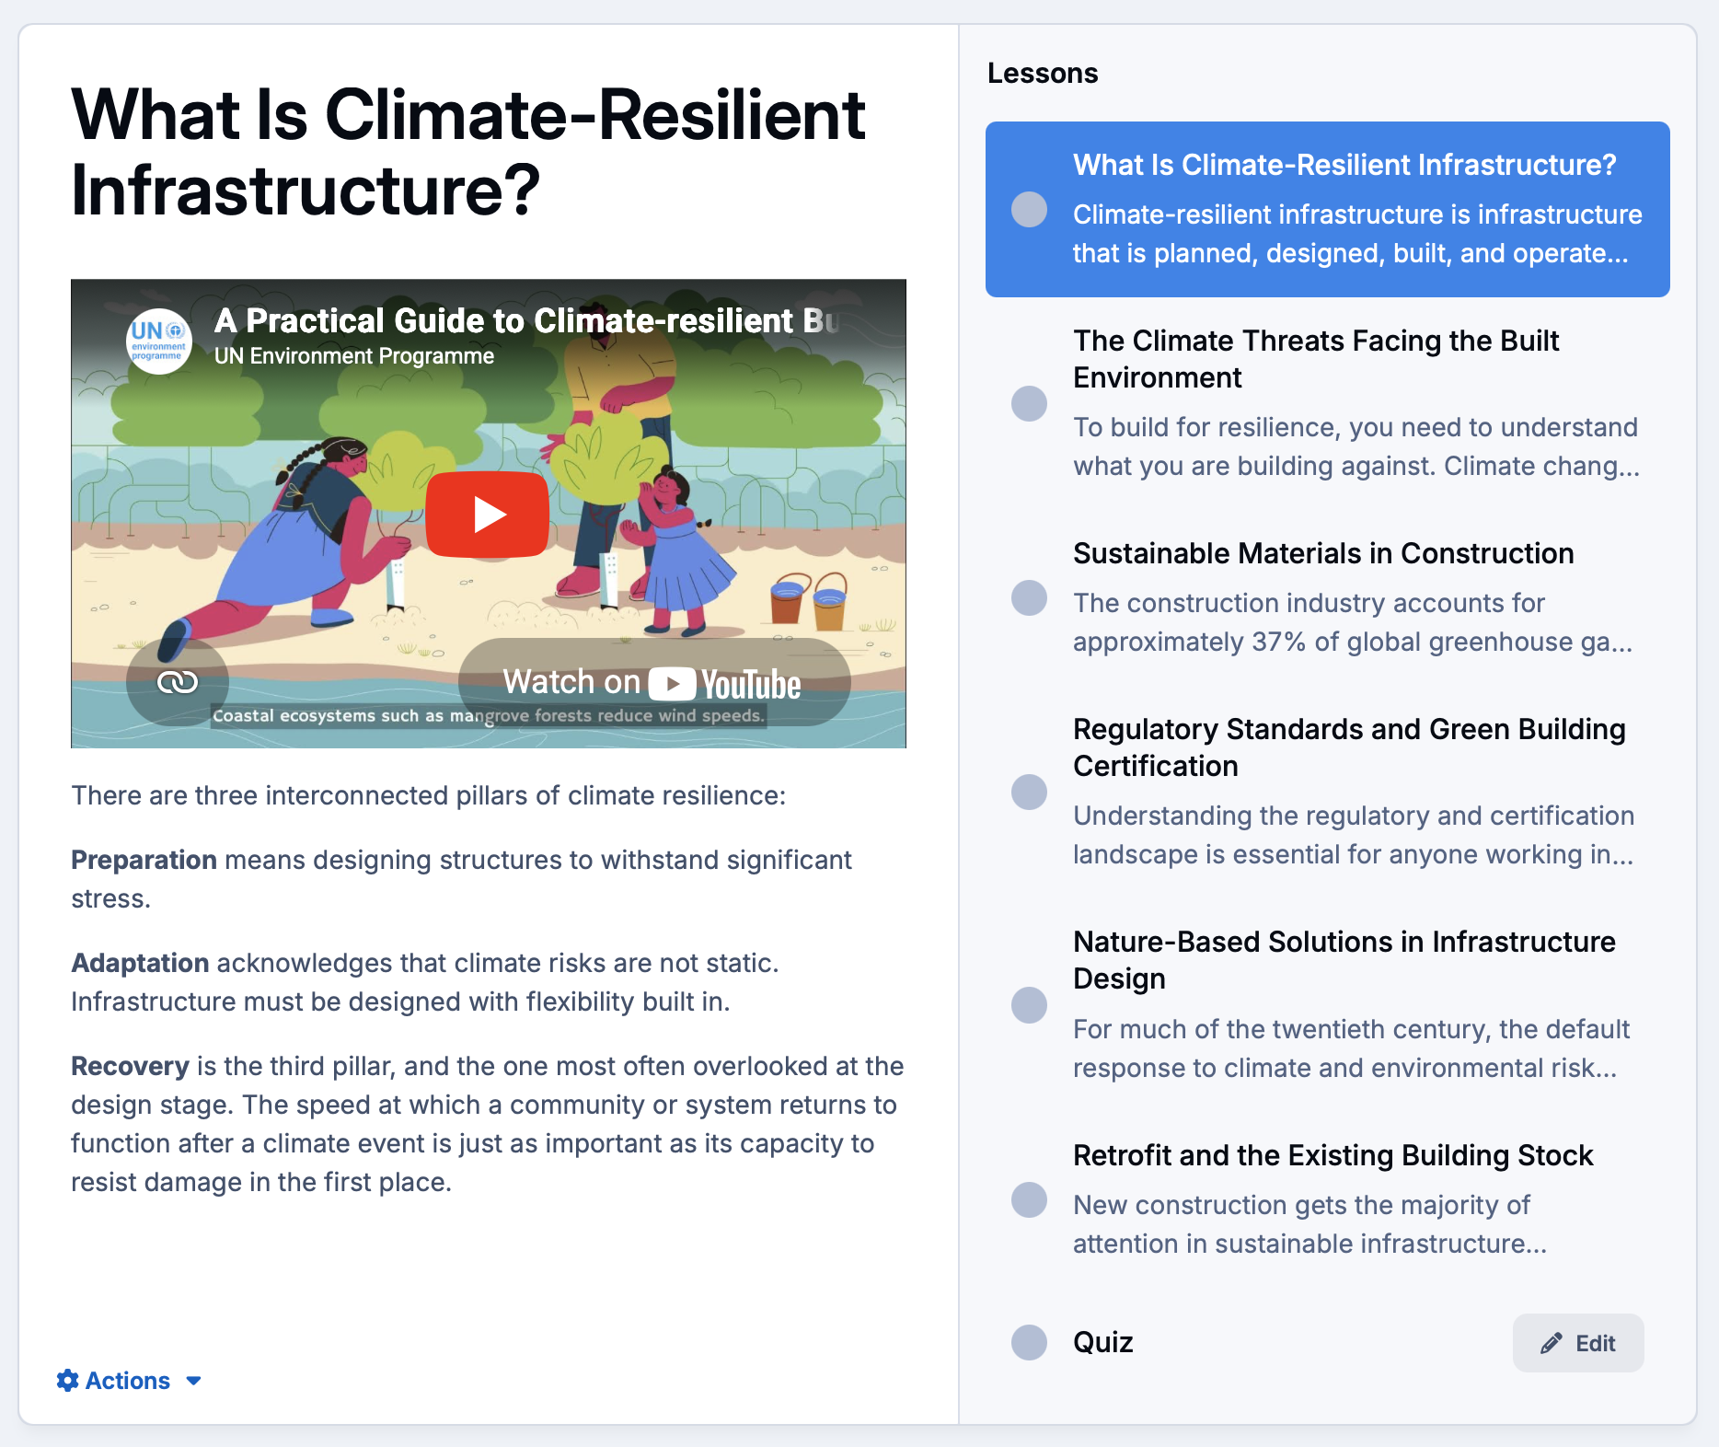Open lesson 'Regulatory Standards and Green Building Certification'
Image resolution: width=1719 pixels, height=1447 pixels.
coord(1327,792)
